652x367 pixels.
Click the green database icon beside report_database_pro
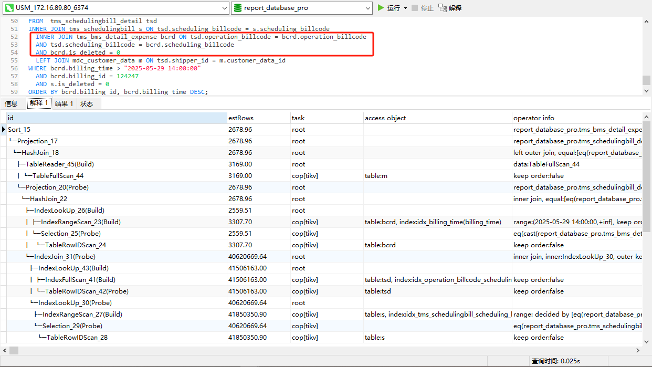tap(238, 8)
